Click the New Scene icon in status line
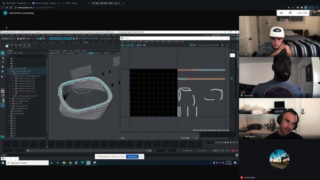 [18, 38]
